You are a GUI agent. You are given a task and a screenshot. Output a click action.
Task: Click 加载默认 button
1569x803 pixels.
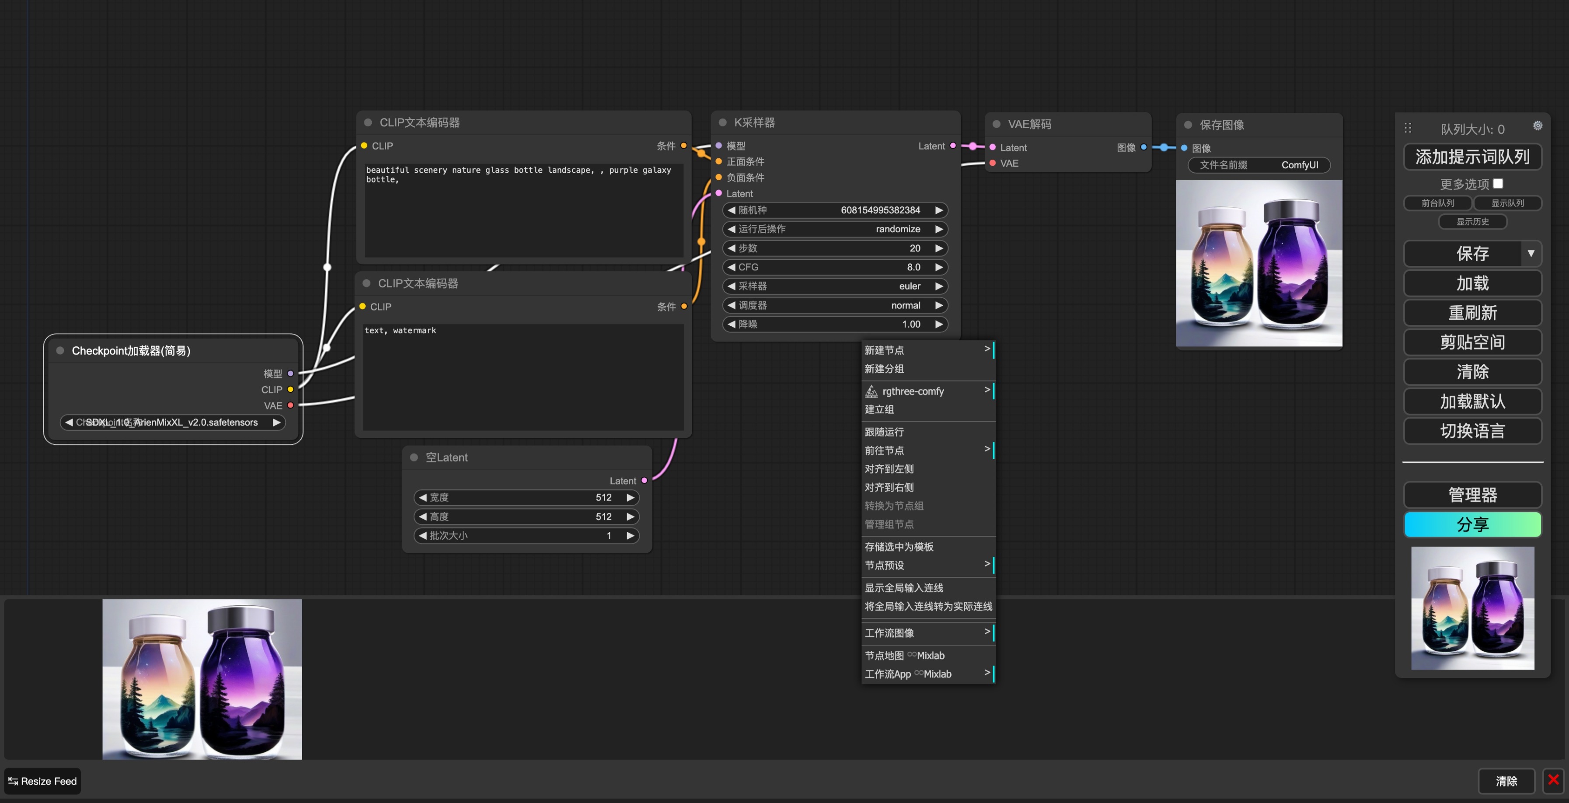tap(1472, 401)
